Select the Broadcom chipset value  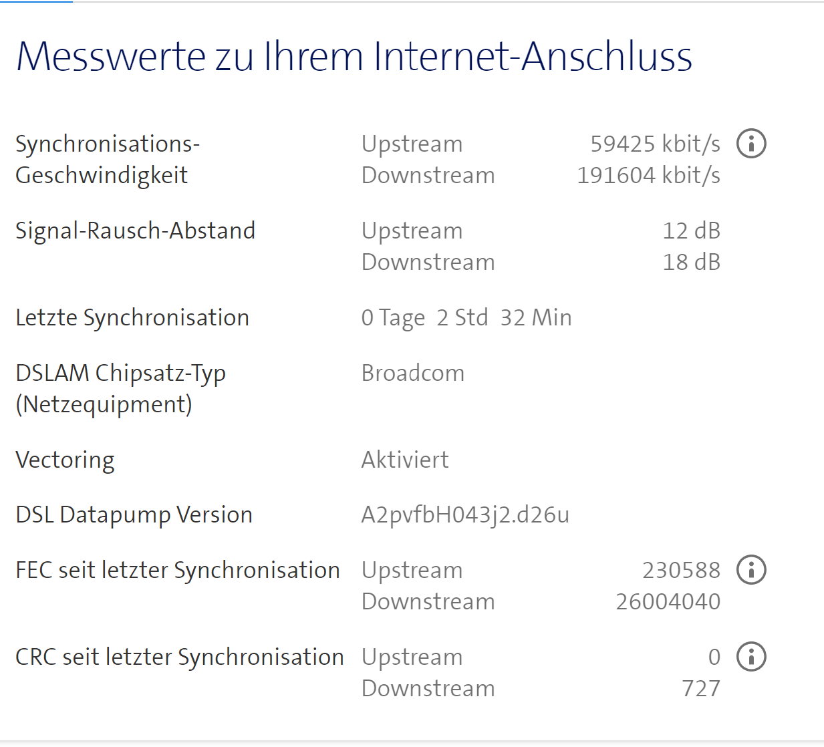pyautogui.click(x=413, y=372)
